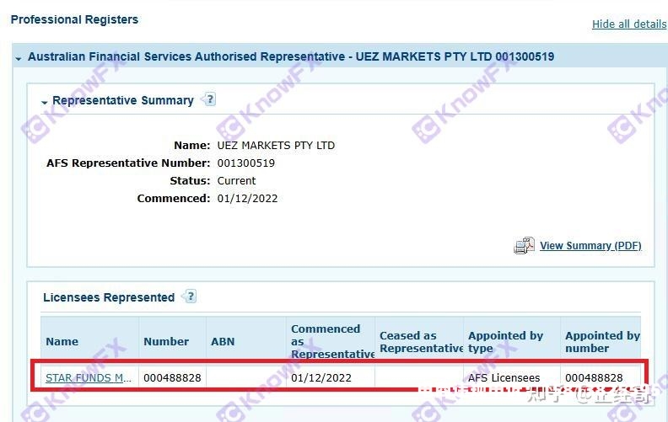Image resolution: width=668 pixels, height=422 pixels.
Task: Click the Hide all details link
Action: tap(628, 24)
